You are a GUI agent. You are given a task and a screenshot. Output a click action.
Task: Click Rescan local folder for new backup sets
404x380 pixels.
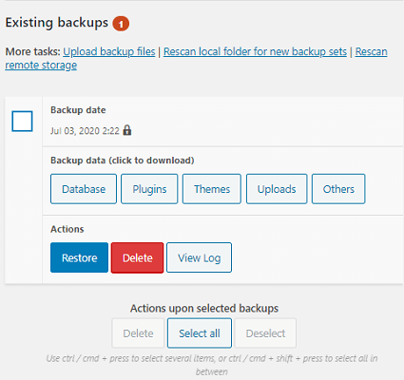point(255,51)
